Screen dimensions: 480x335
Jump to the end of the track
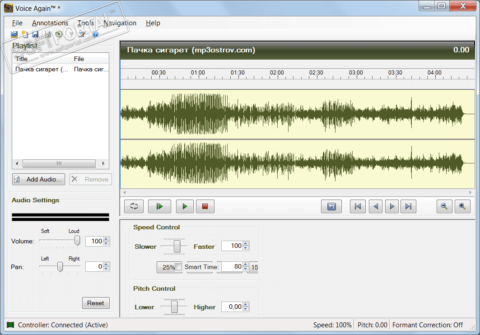408,206
